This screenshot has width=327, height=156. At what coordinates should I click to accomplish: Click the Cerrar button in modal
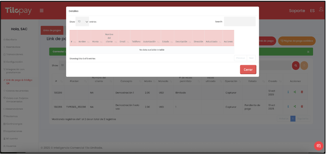pyautogui.click(x=248, y=70)
